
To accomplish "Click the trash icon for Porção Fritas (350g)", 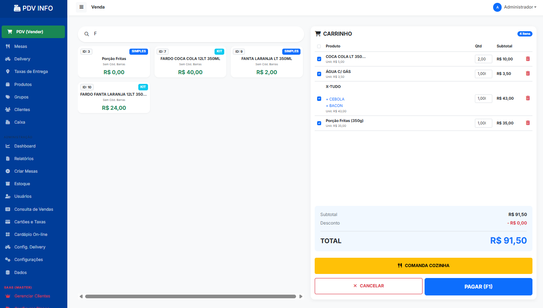I will coord(528,123).
